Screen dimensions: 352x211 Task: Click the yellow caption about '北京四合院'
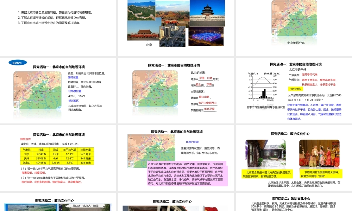267,174
